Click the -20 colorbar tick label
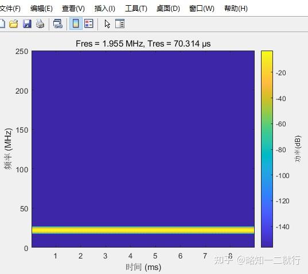Image resolution: width=308 pixels, height=274 pixels. pos(281,73)
